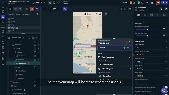Viewport: 169px width, 95px height.
Task: Collapse the Page Parameters section
Action: (x=130, y=57)
